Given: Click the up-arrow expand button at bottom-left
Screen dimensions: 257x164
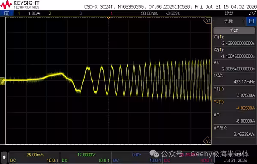Looking at the screenshot, I should click(4, 158).
